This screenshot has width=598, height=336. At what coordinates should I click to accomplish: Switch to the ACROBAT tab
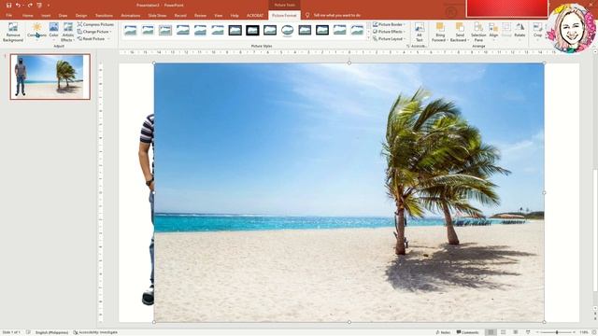point(255,16)
